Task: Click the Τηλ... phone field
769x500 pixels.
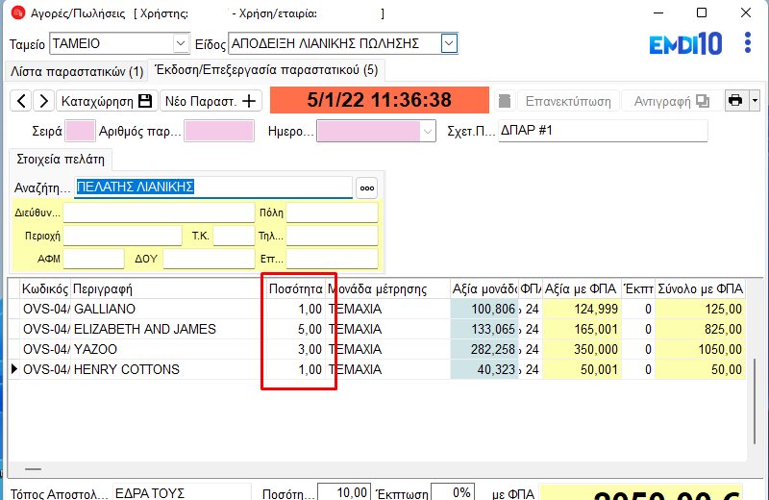Action: click(332, 236)
